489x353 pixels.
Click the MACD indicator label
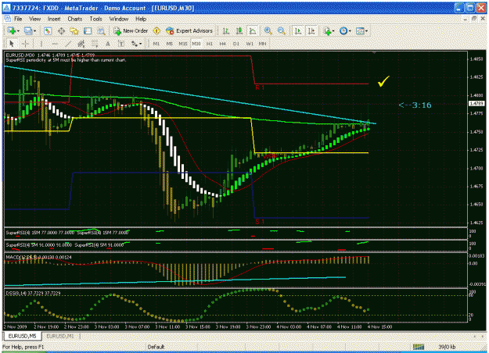(38, 257)
